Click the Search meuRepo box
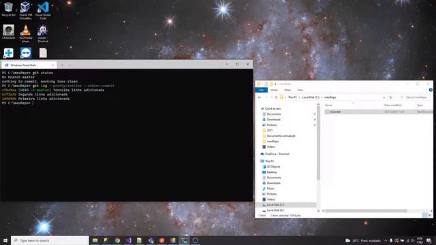The image size is (436, 245). (x=415, y=97)
